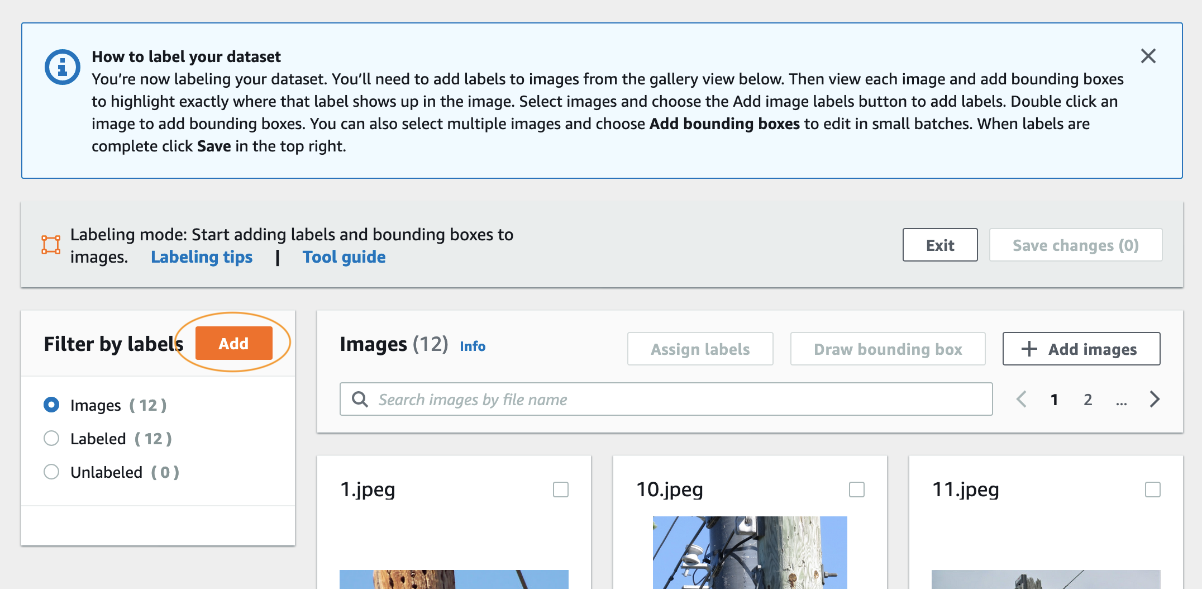Focus the Search images by file name field
The height and width of the screenshot is (589, 1202).
pos(666,399)
